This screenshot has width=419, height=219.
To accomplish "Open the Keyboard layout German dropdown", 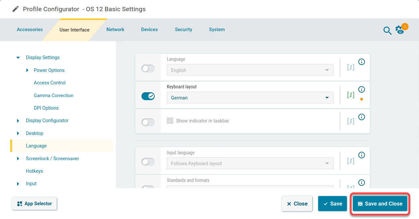I will [250, 98].
